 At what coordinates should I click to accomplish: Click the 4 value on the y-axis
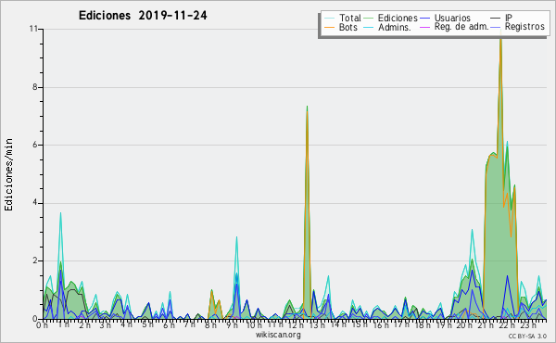click(x=35, y=202)
